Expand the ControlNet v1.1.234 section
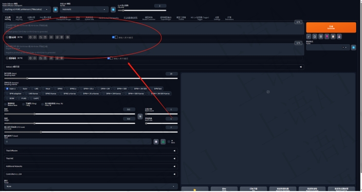 (91, 174)
